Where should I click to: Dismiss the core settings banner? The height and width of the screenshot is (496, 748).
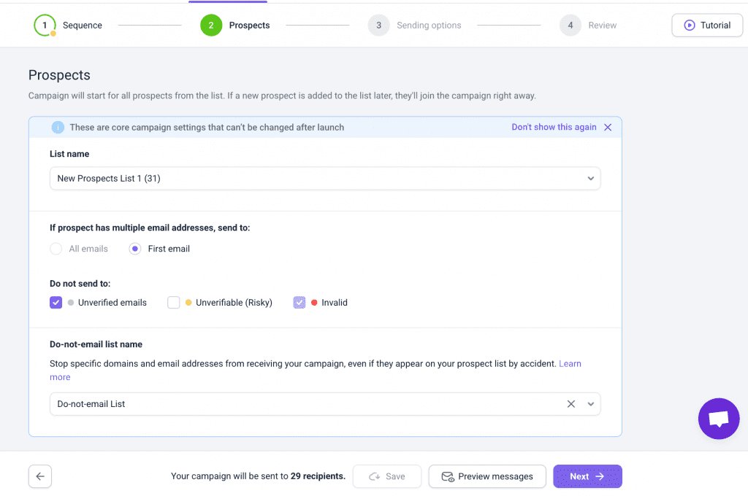pyautogui.click(x=607, y=127)
